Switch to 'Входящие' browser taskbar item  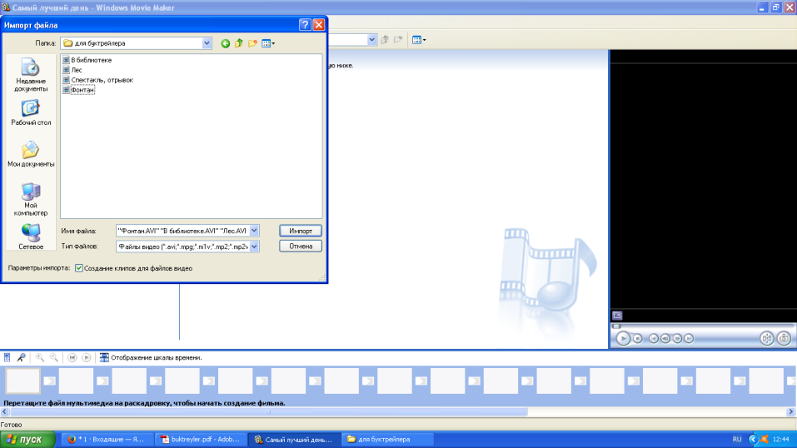click(107, 440)
